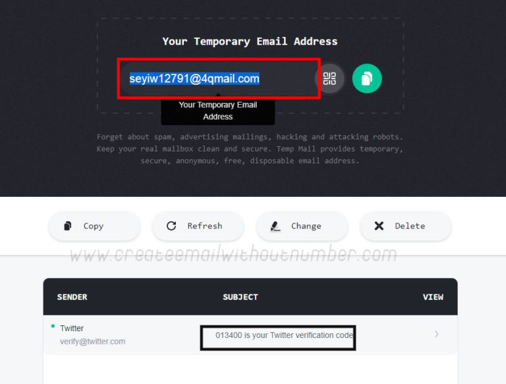This screenshot has width=506, height=384.
Task: Click the circular arrow Refresh icon
Action: click(171, 226)
